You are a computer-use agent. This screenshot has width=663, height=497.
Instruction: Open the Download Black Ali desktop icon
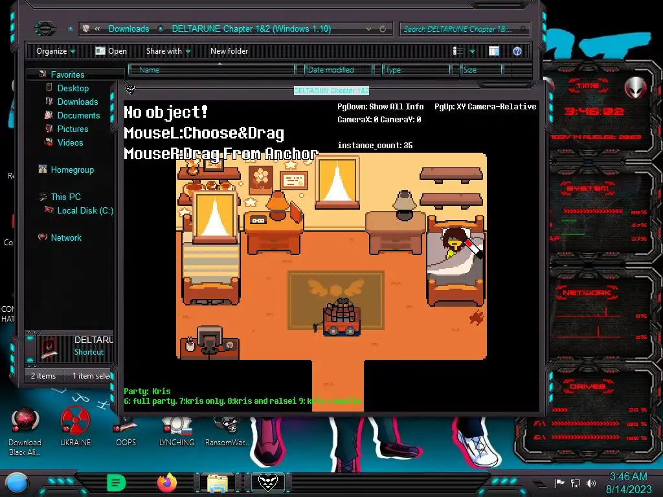coord(25,432)
